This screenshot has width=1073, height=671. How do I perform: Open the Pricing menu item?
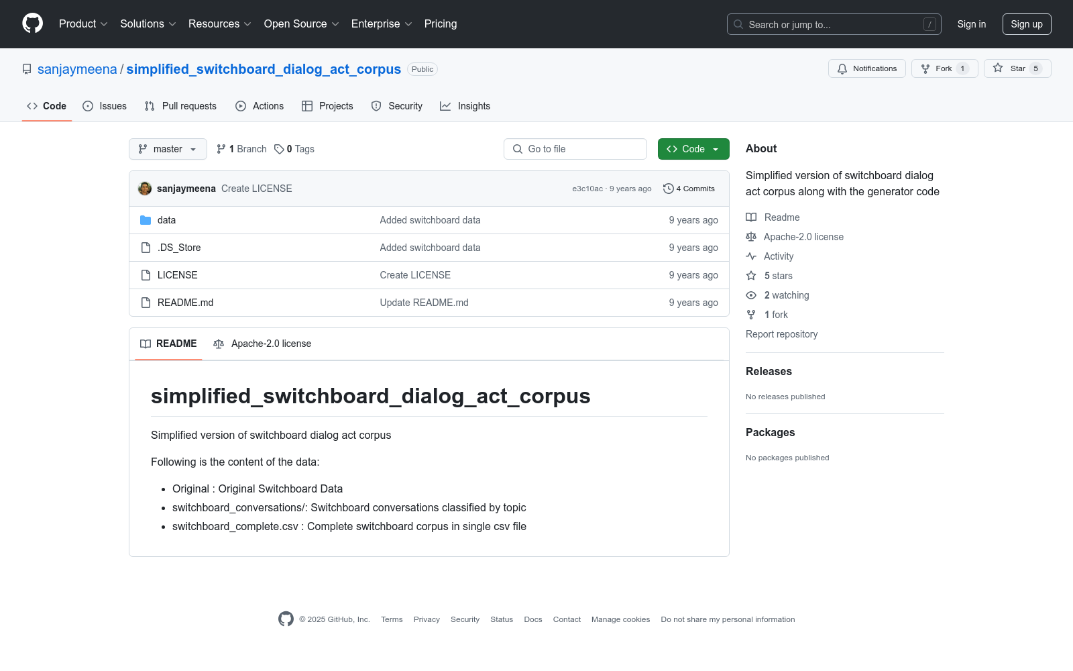pos(440,24)
